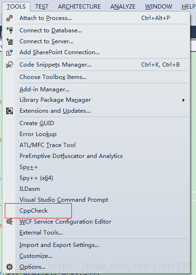The height and width of the screenshot is (275, 196).
Task: Open the ARCHITECTURE menu
Action: point(79,7)
